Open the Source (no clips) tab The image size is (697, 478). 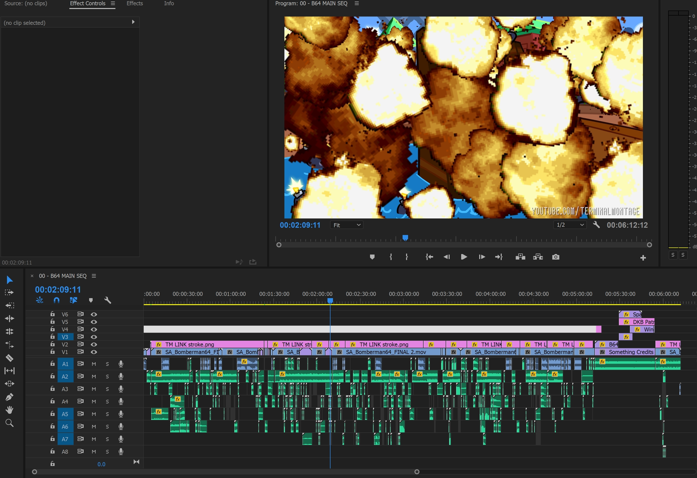click(x=26, y=3)
